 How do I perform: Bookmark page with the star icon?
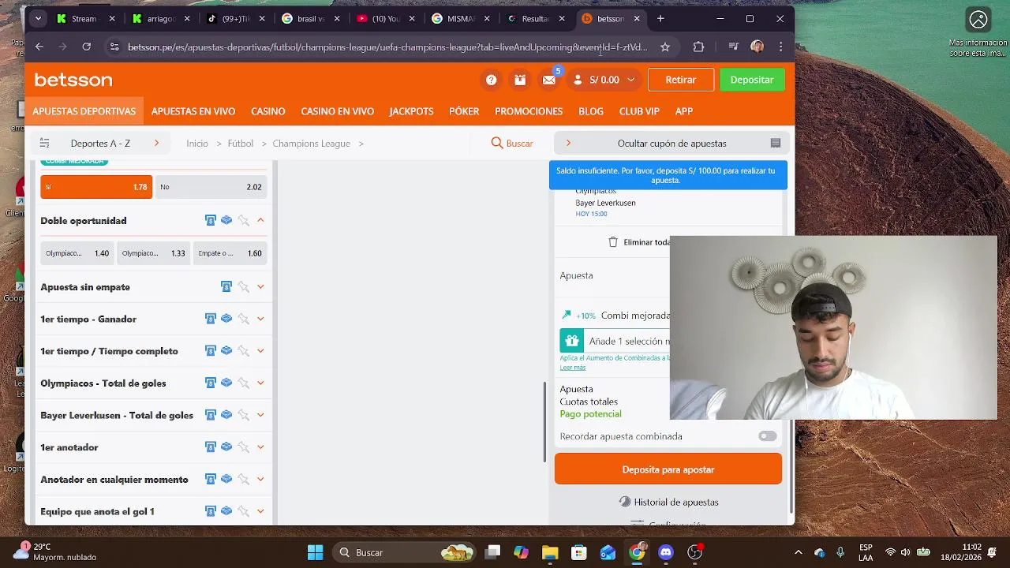[x=665, y=47]
